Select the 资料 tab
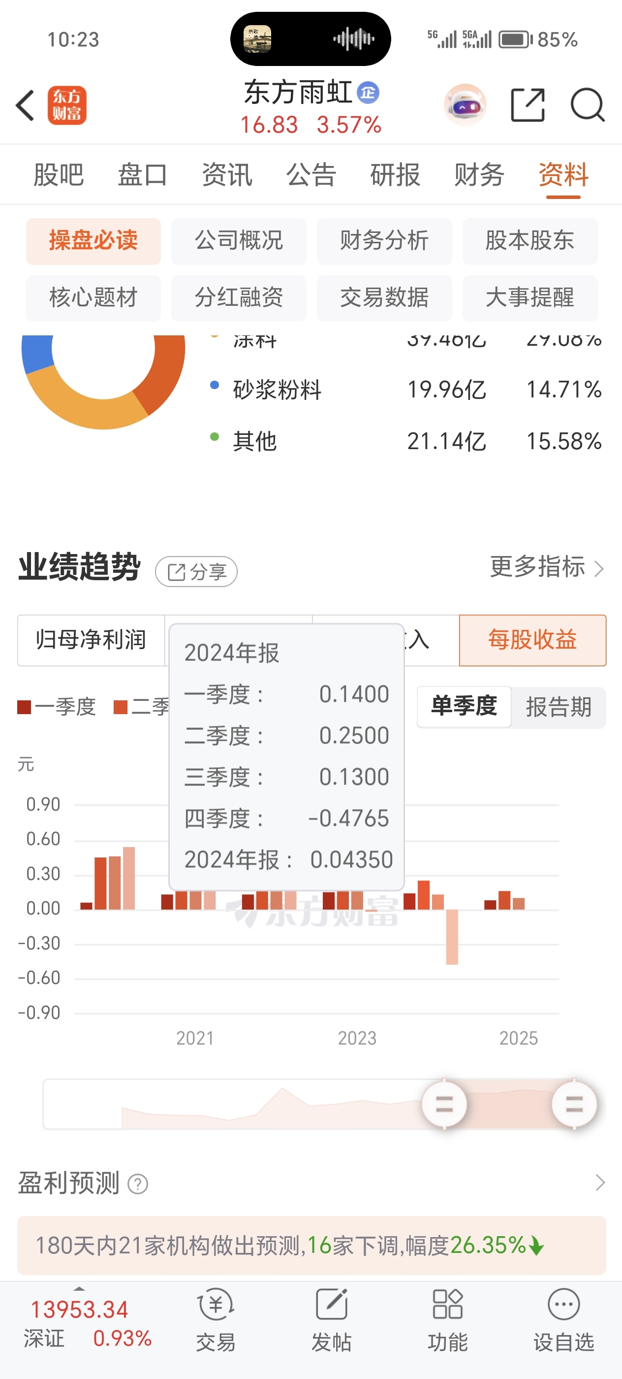The width and height of the screenshot is (622, 1379). coord(563,174)
